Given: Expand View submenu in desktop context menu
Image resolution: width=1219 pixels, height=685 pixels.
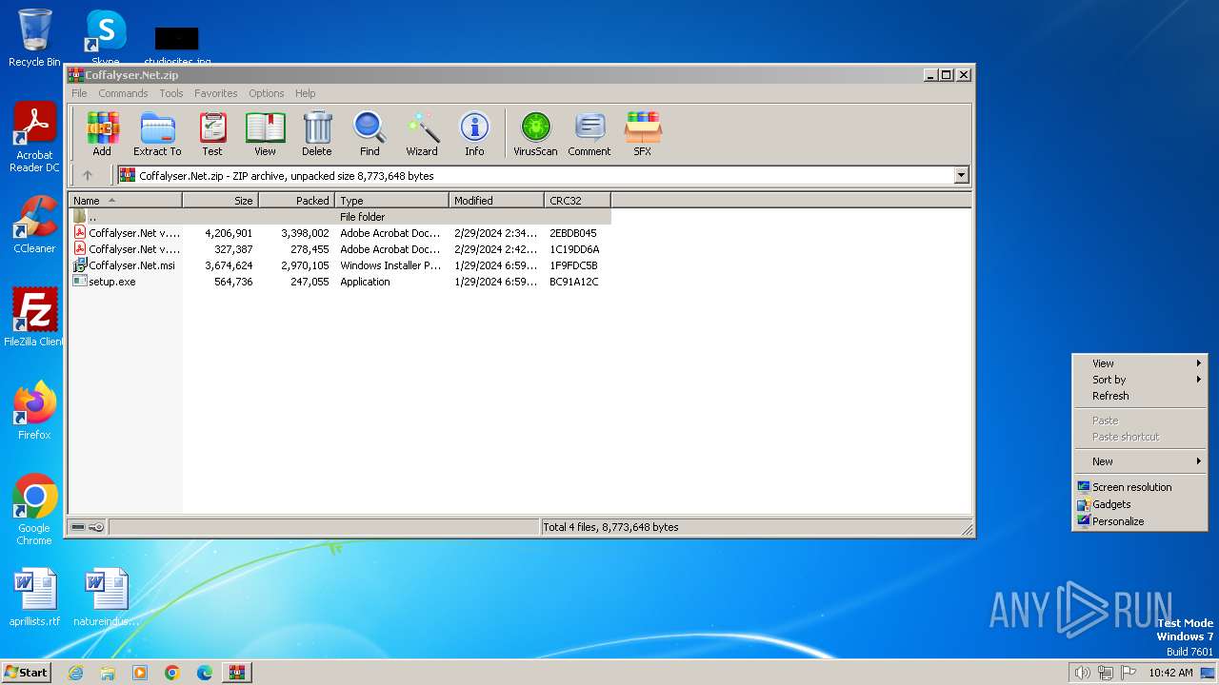Looking at the screenshot, I should click(1140, 363).
